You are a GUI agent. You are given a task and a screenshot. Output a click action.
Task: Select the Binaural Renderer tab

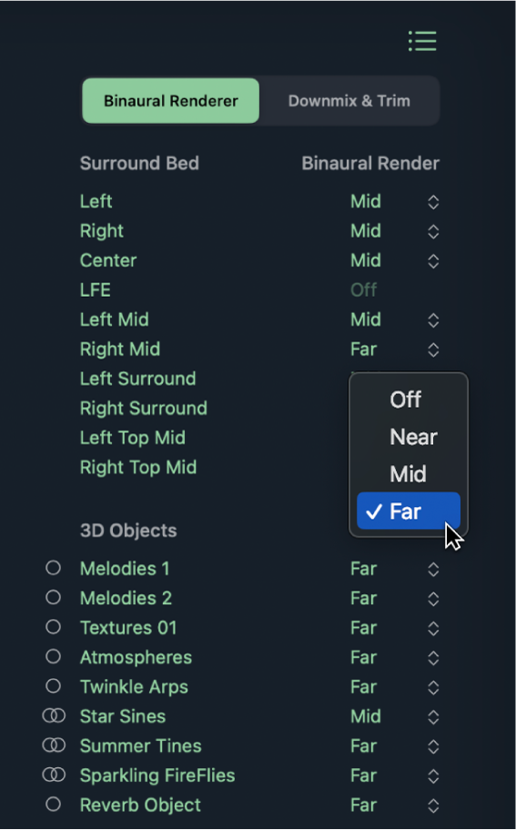171,101
